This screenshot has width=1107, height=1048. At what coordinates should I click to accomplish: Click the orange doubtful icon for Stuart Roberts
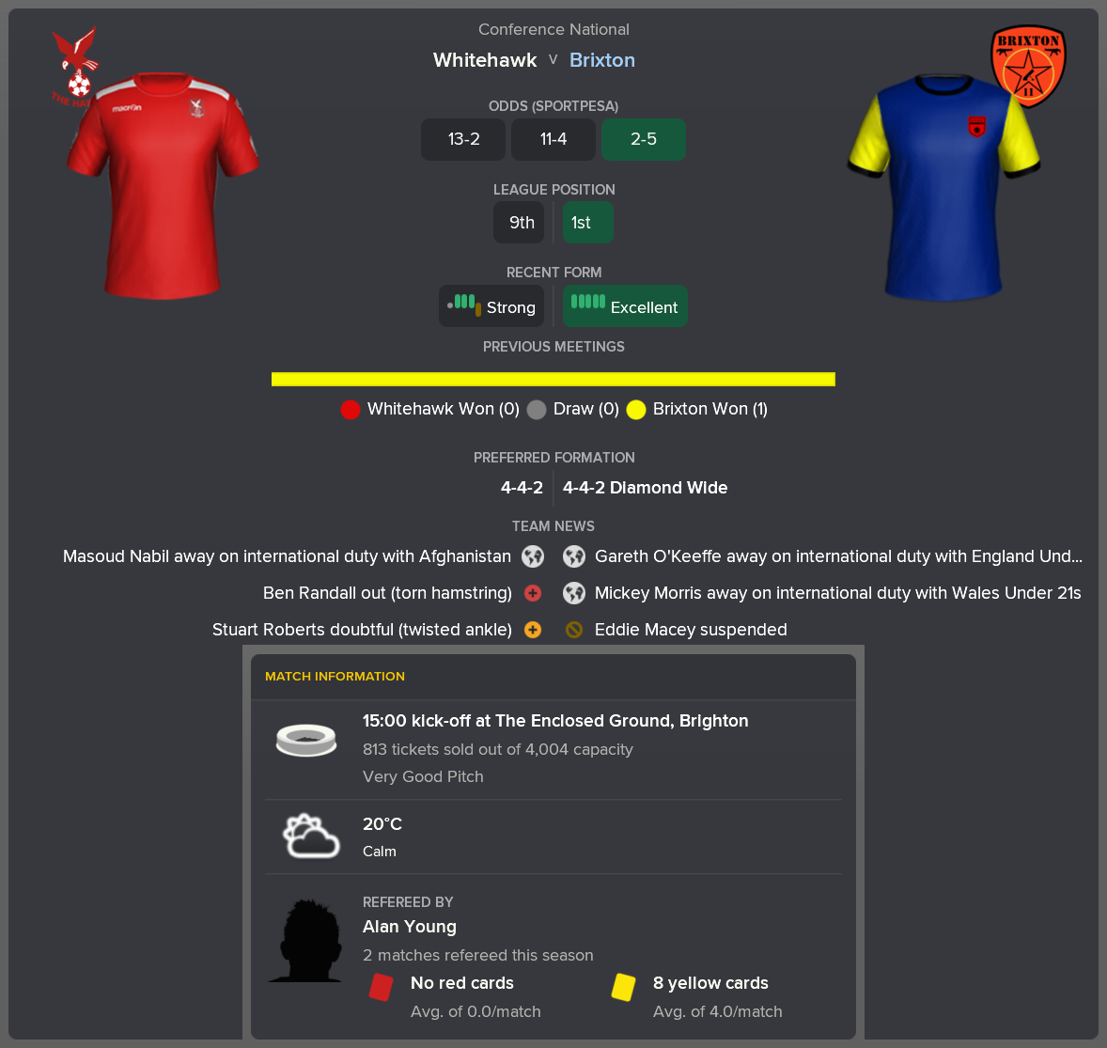pos(532,630)
